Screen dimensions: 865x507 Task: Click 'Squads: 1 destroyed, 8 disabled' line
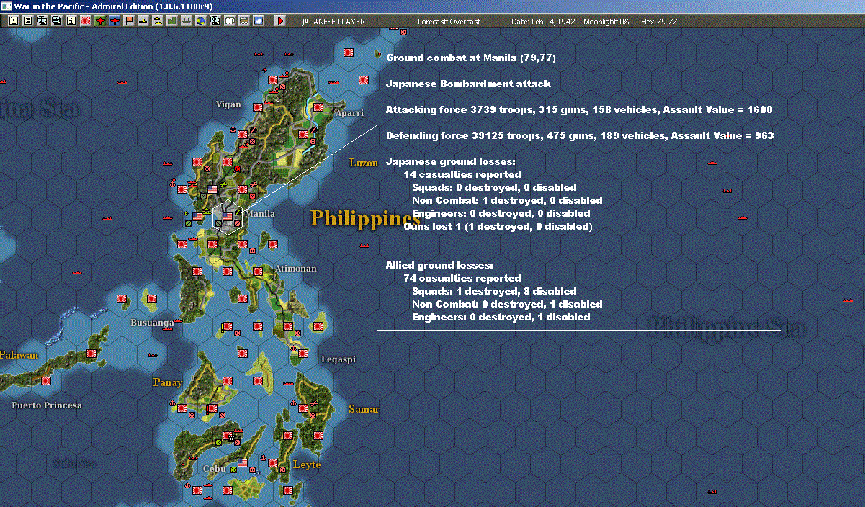pos(494,291)
